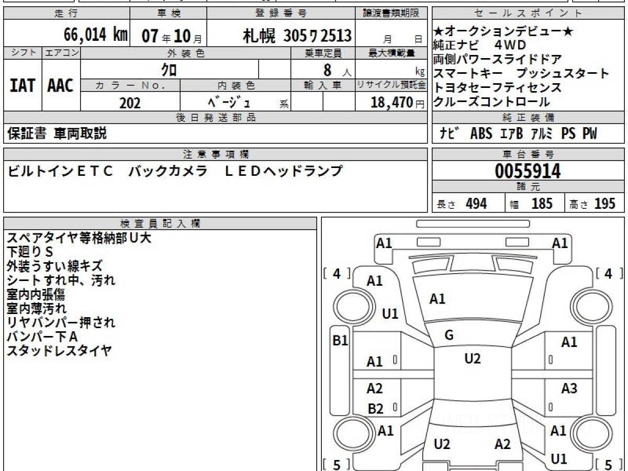Click the セールスポイント header
628x471 pixels.
point(529,14)
